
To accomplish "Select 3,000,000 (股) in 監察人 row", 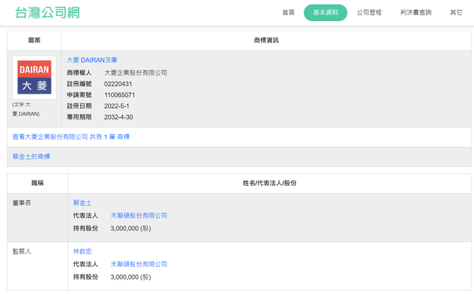I will [130, 277].
